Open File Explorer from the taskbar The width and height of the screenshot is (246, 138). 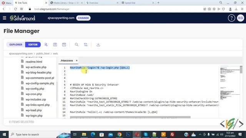[84, 135]
